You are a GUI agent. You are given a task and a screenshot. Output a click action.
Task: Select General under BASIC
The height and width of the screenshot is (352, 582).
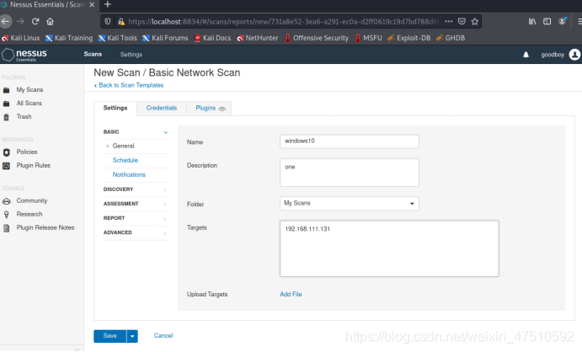pos(123,146)
